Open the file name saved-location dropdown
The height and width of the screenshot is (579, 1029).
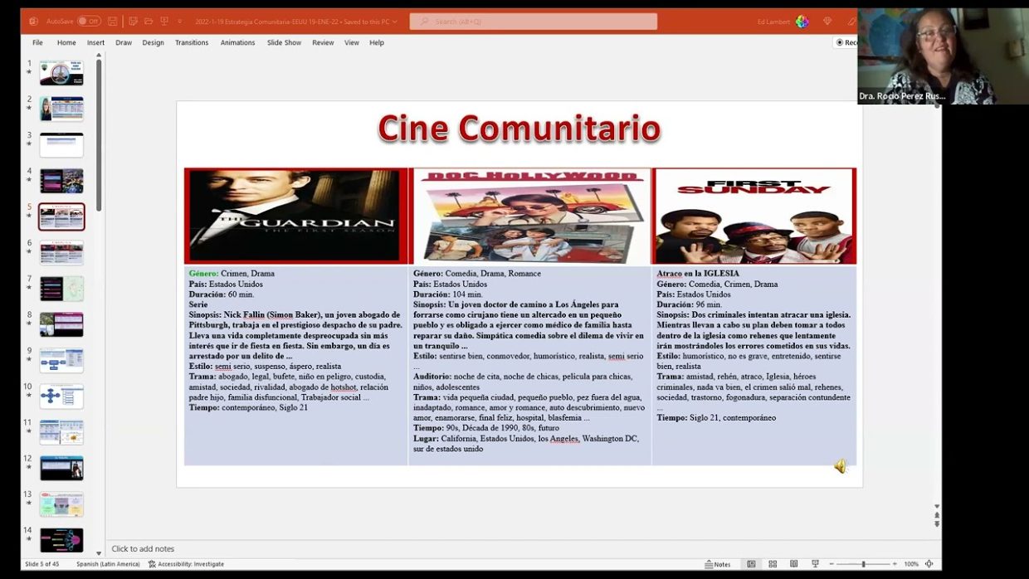(394, 22)
